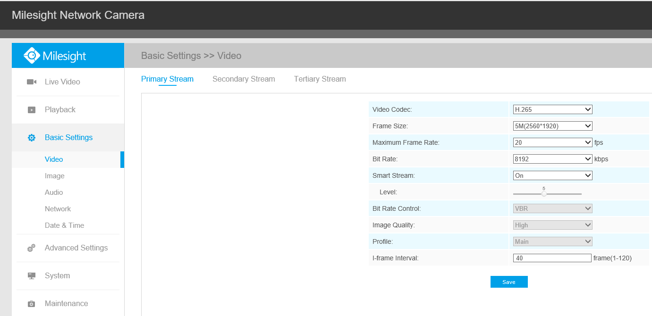Expand the Frame Size dropdown
This screenshot has width=652, height=316.
coord(552,125)
